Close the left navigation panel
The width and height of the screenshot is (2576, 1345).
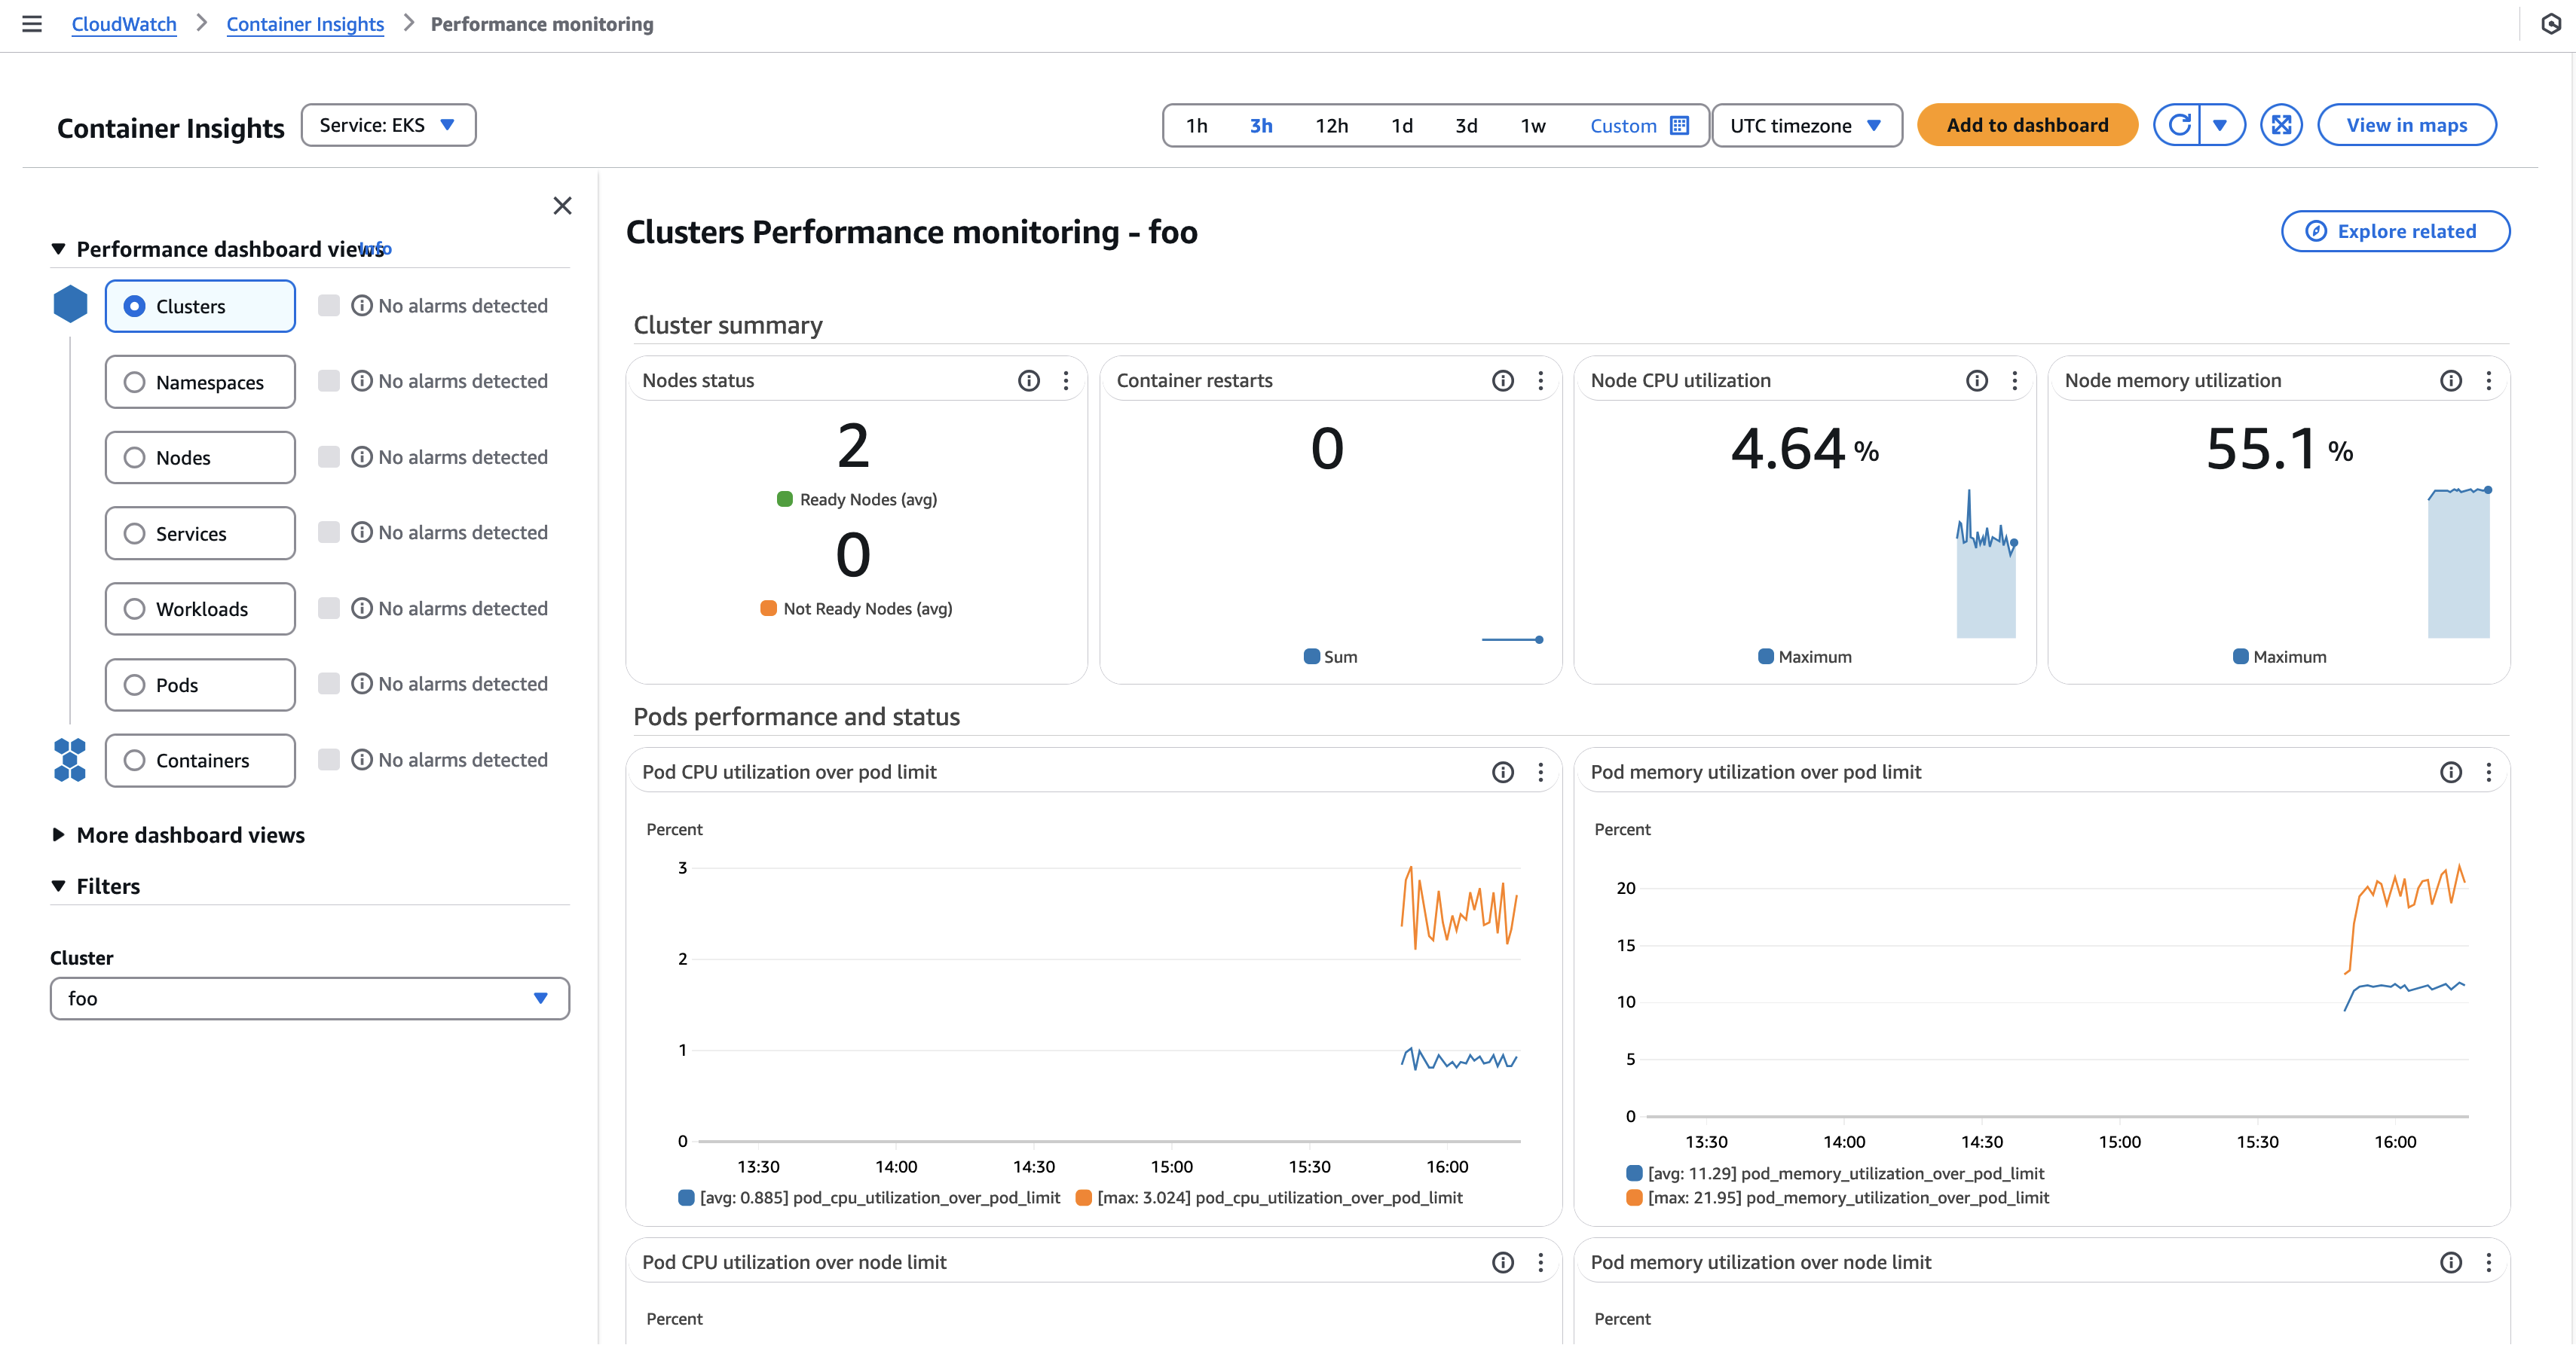563,206
